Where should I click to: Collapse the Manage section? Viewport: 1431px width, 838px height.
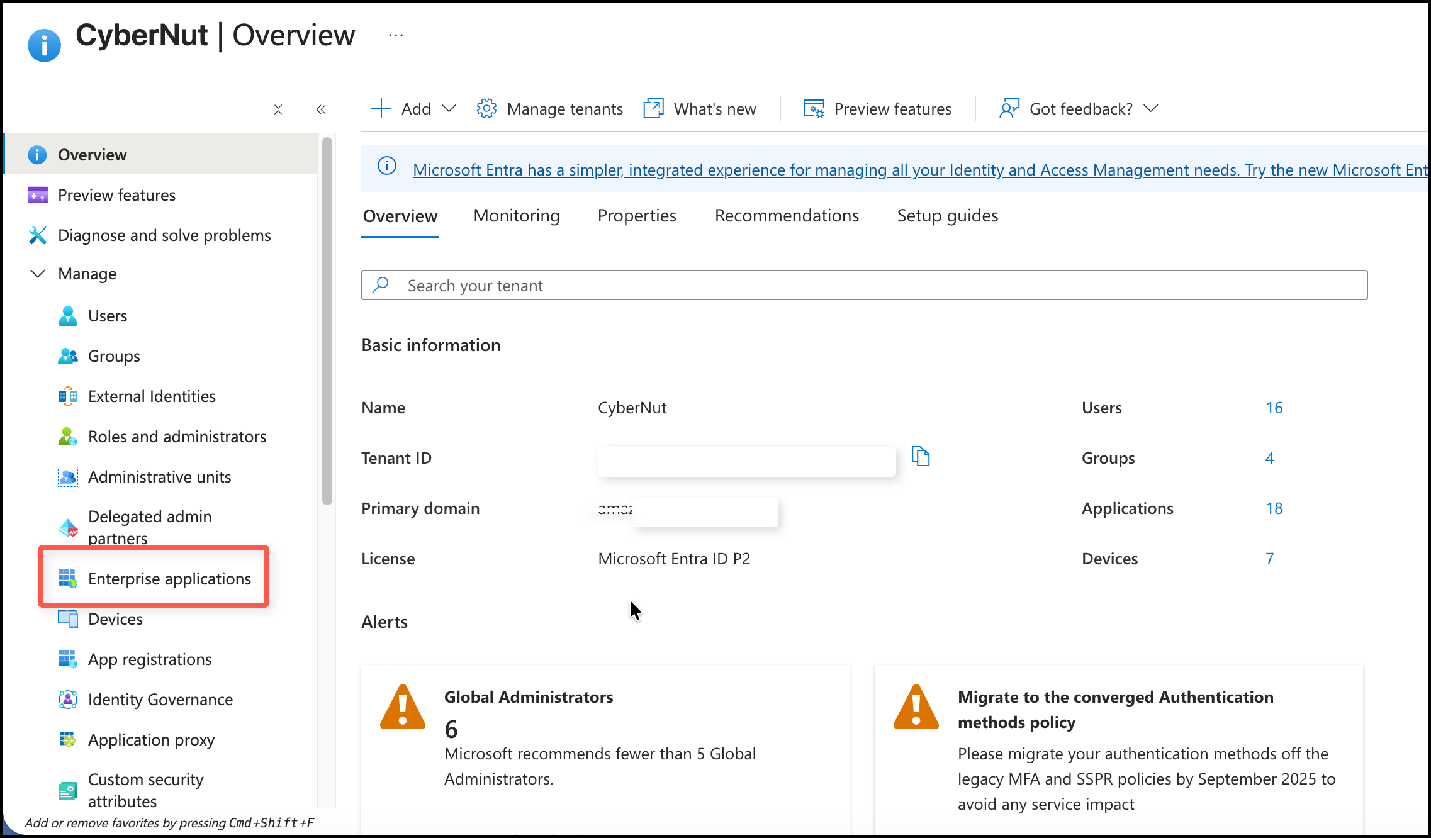38,274
